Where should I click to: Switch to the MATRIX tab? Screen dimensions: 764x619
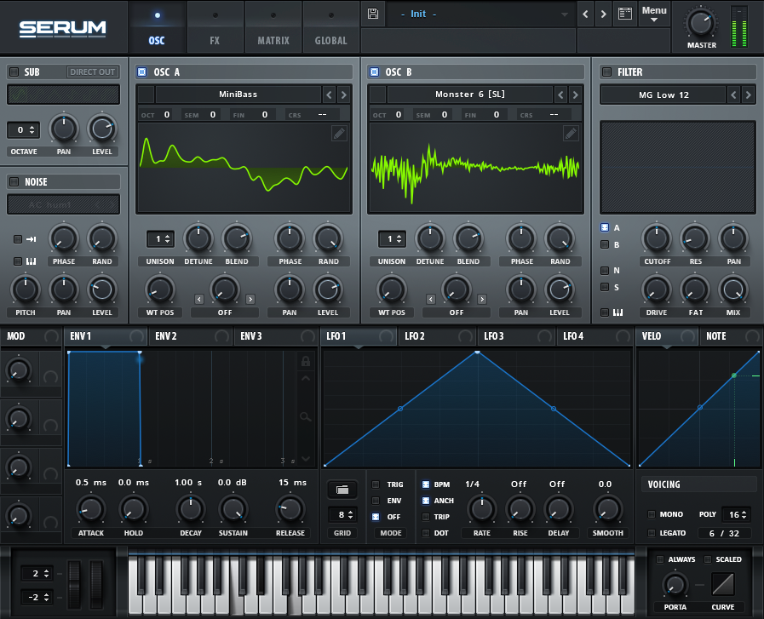pyautogui.click(x=273, y=27)
